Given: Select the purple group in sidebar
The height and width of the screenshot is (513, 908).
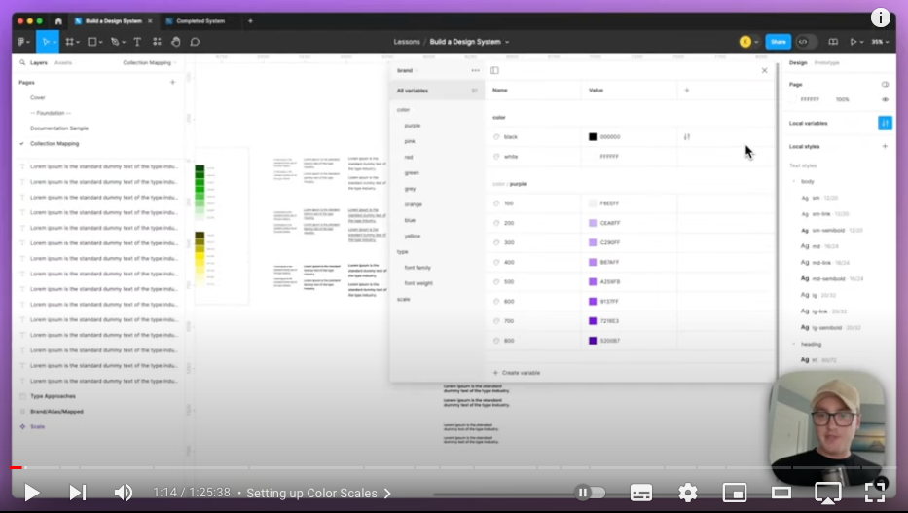Looking at the screenshot, I should [x=413, y=126].
